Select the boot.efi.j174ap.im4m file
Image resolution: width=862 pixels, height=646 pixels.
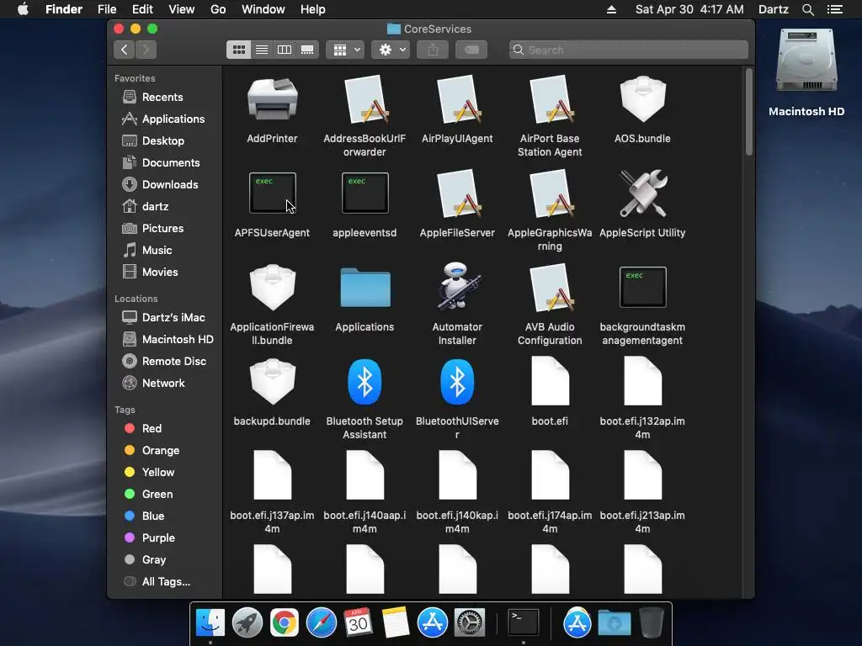coord(550,475)
